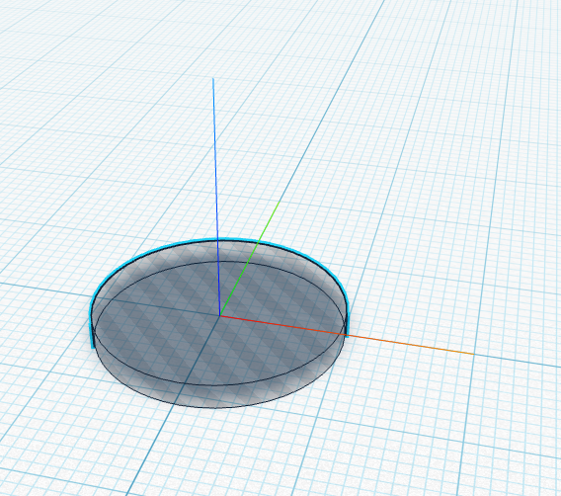Screen dimensions: 561x496
Task: Click the green Y axis line
Action: [x=250, y=259]
